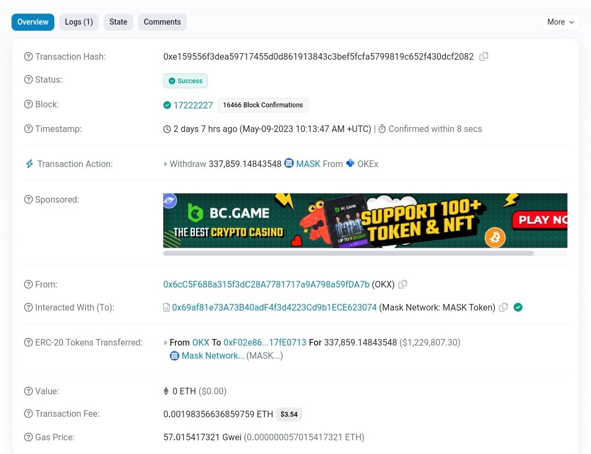Copy the MASK Token contract address

click(503, 307)
